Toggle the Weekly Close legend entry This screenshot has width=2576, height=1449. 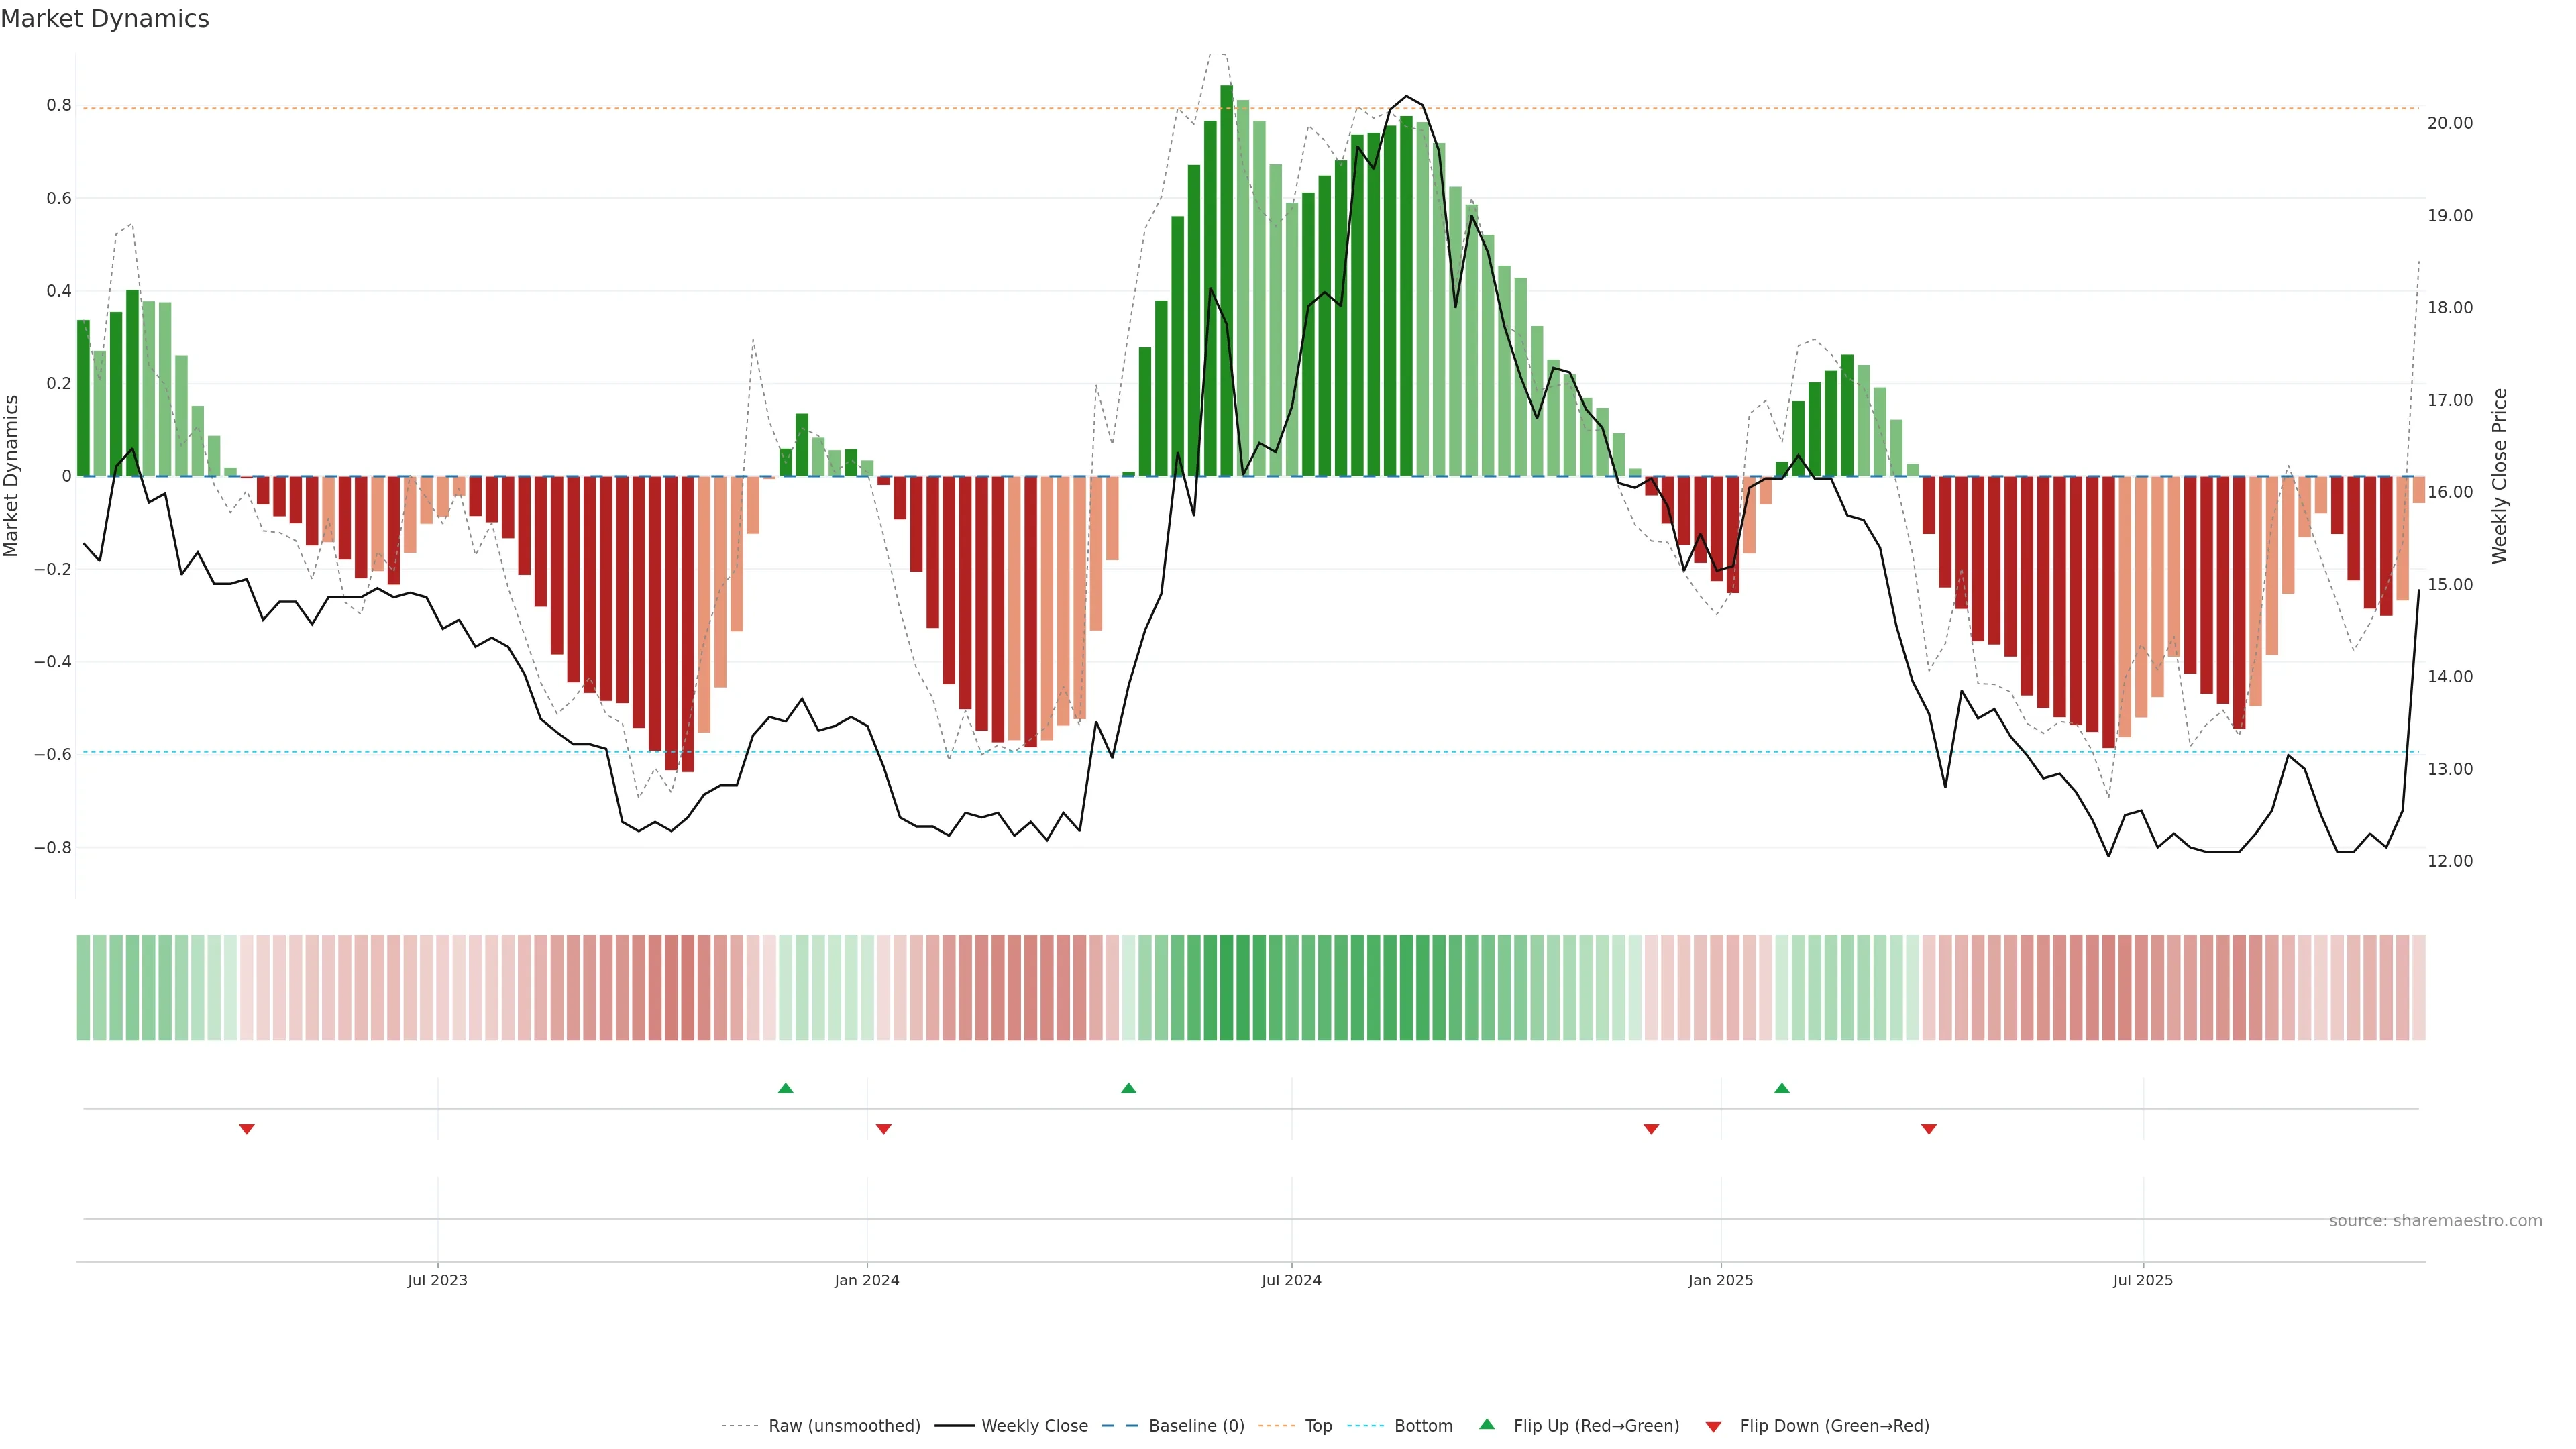coord(1034,1425)
